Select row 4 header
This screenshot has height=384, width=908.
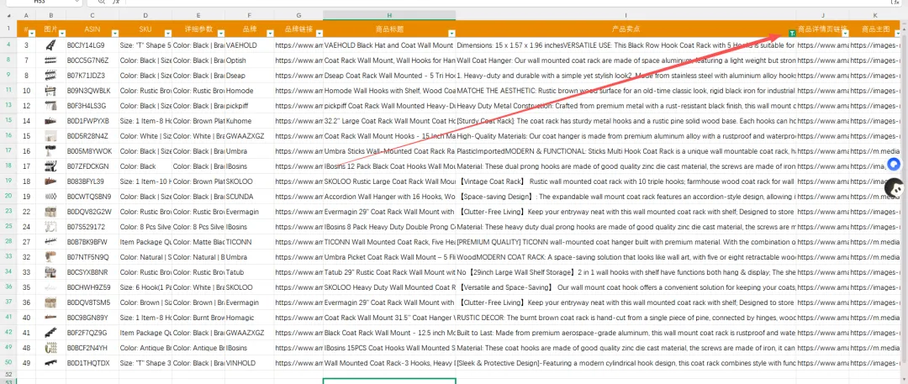(8, 45)
